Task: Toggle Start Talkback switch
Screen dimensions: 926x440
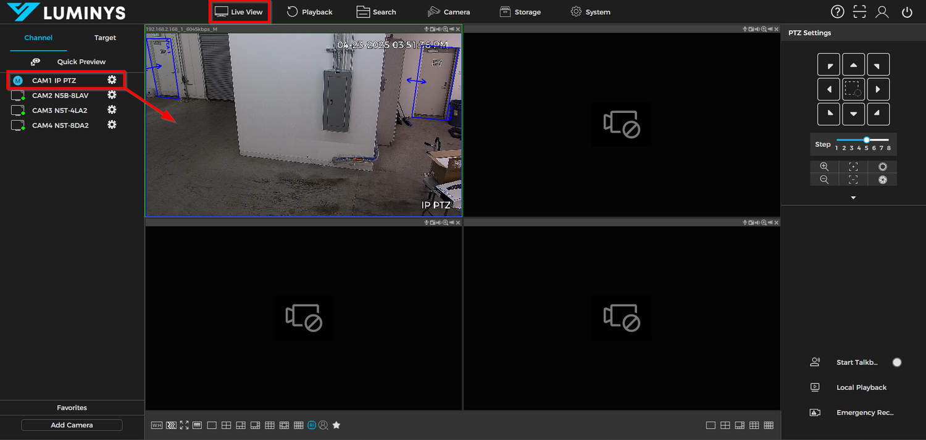Action: (897, 362)
